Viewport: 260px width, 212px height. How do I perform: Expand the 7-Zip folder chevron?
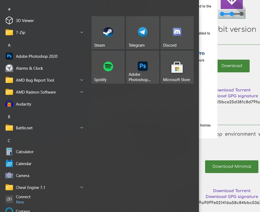pyautogui.click(x=82, y=32)
